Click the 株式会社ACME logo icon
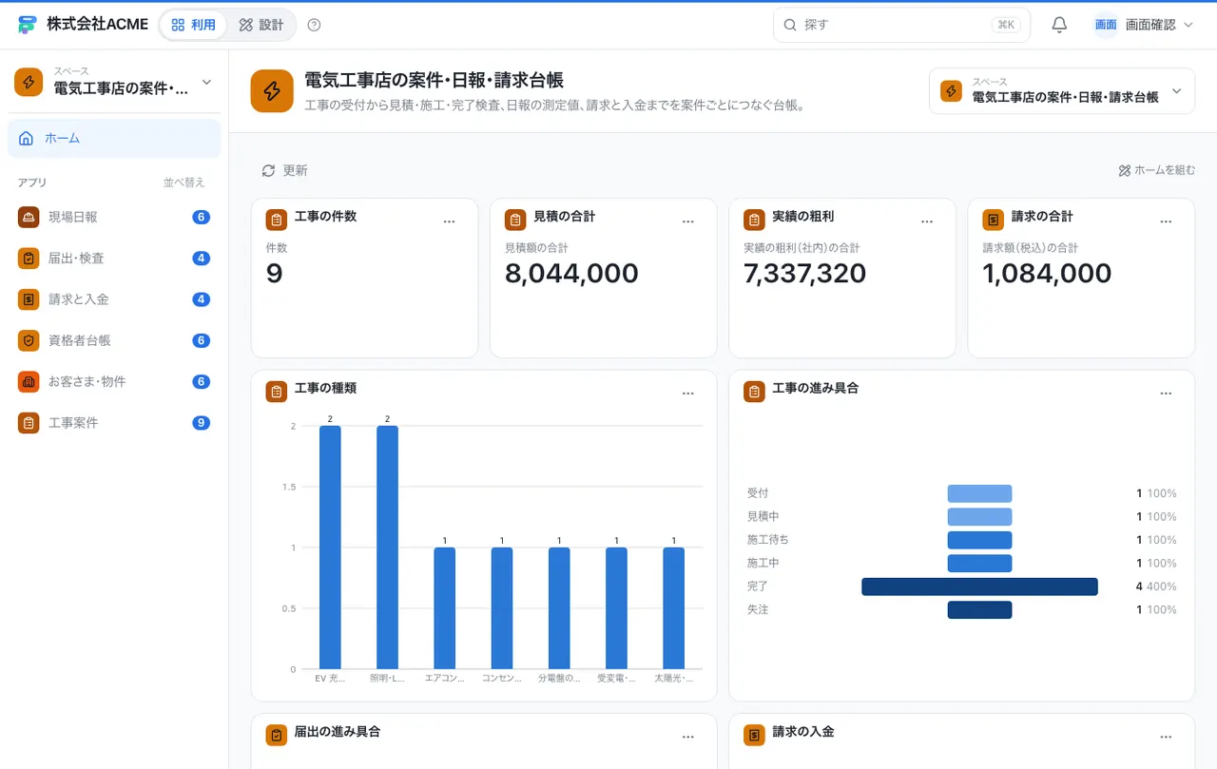This screenshot has height=769, width=1217. pos(27,25)
